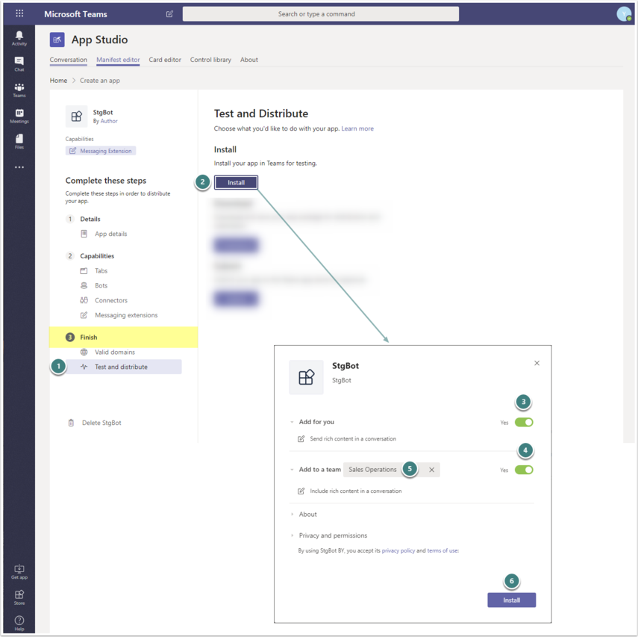
Task: Open Meetings in the sidebar
Action: point(19,116)
